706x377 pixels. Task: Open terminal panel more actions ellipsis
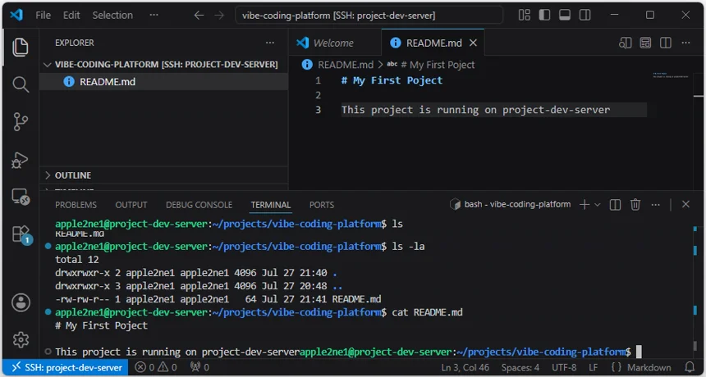656,204
